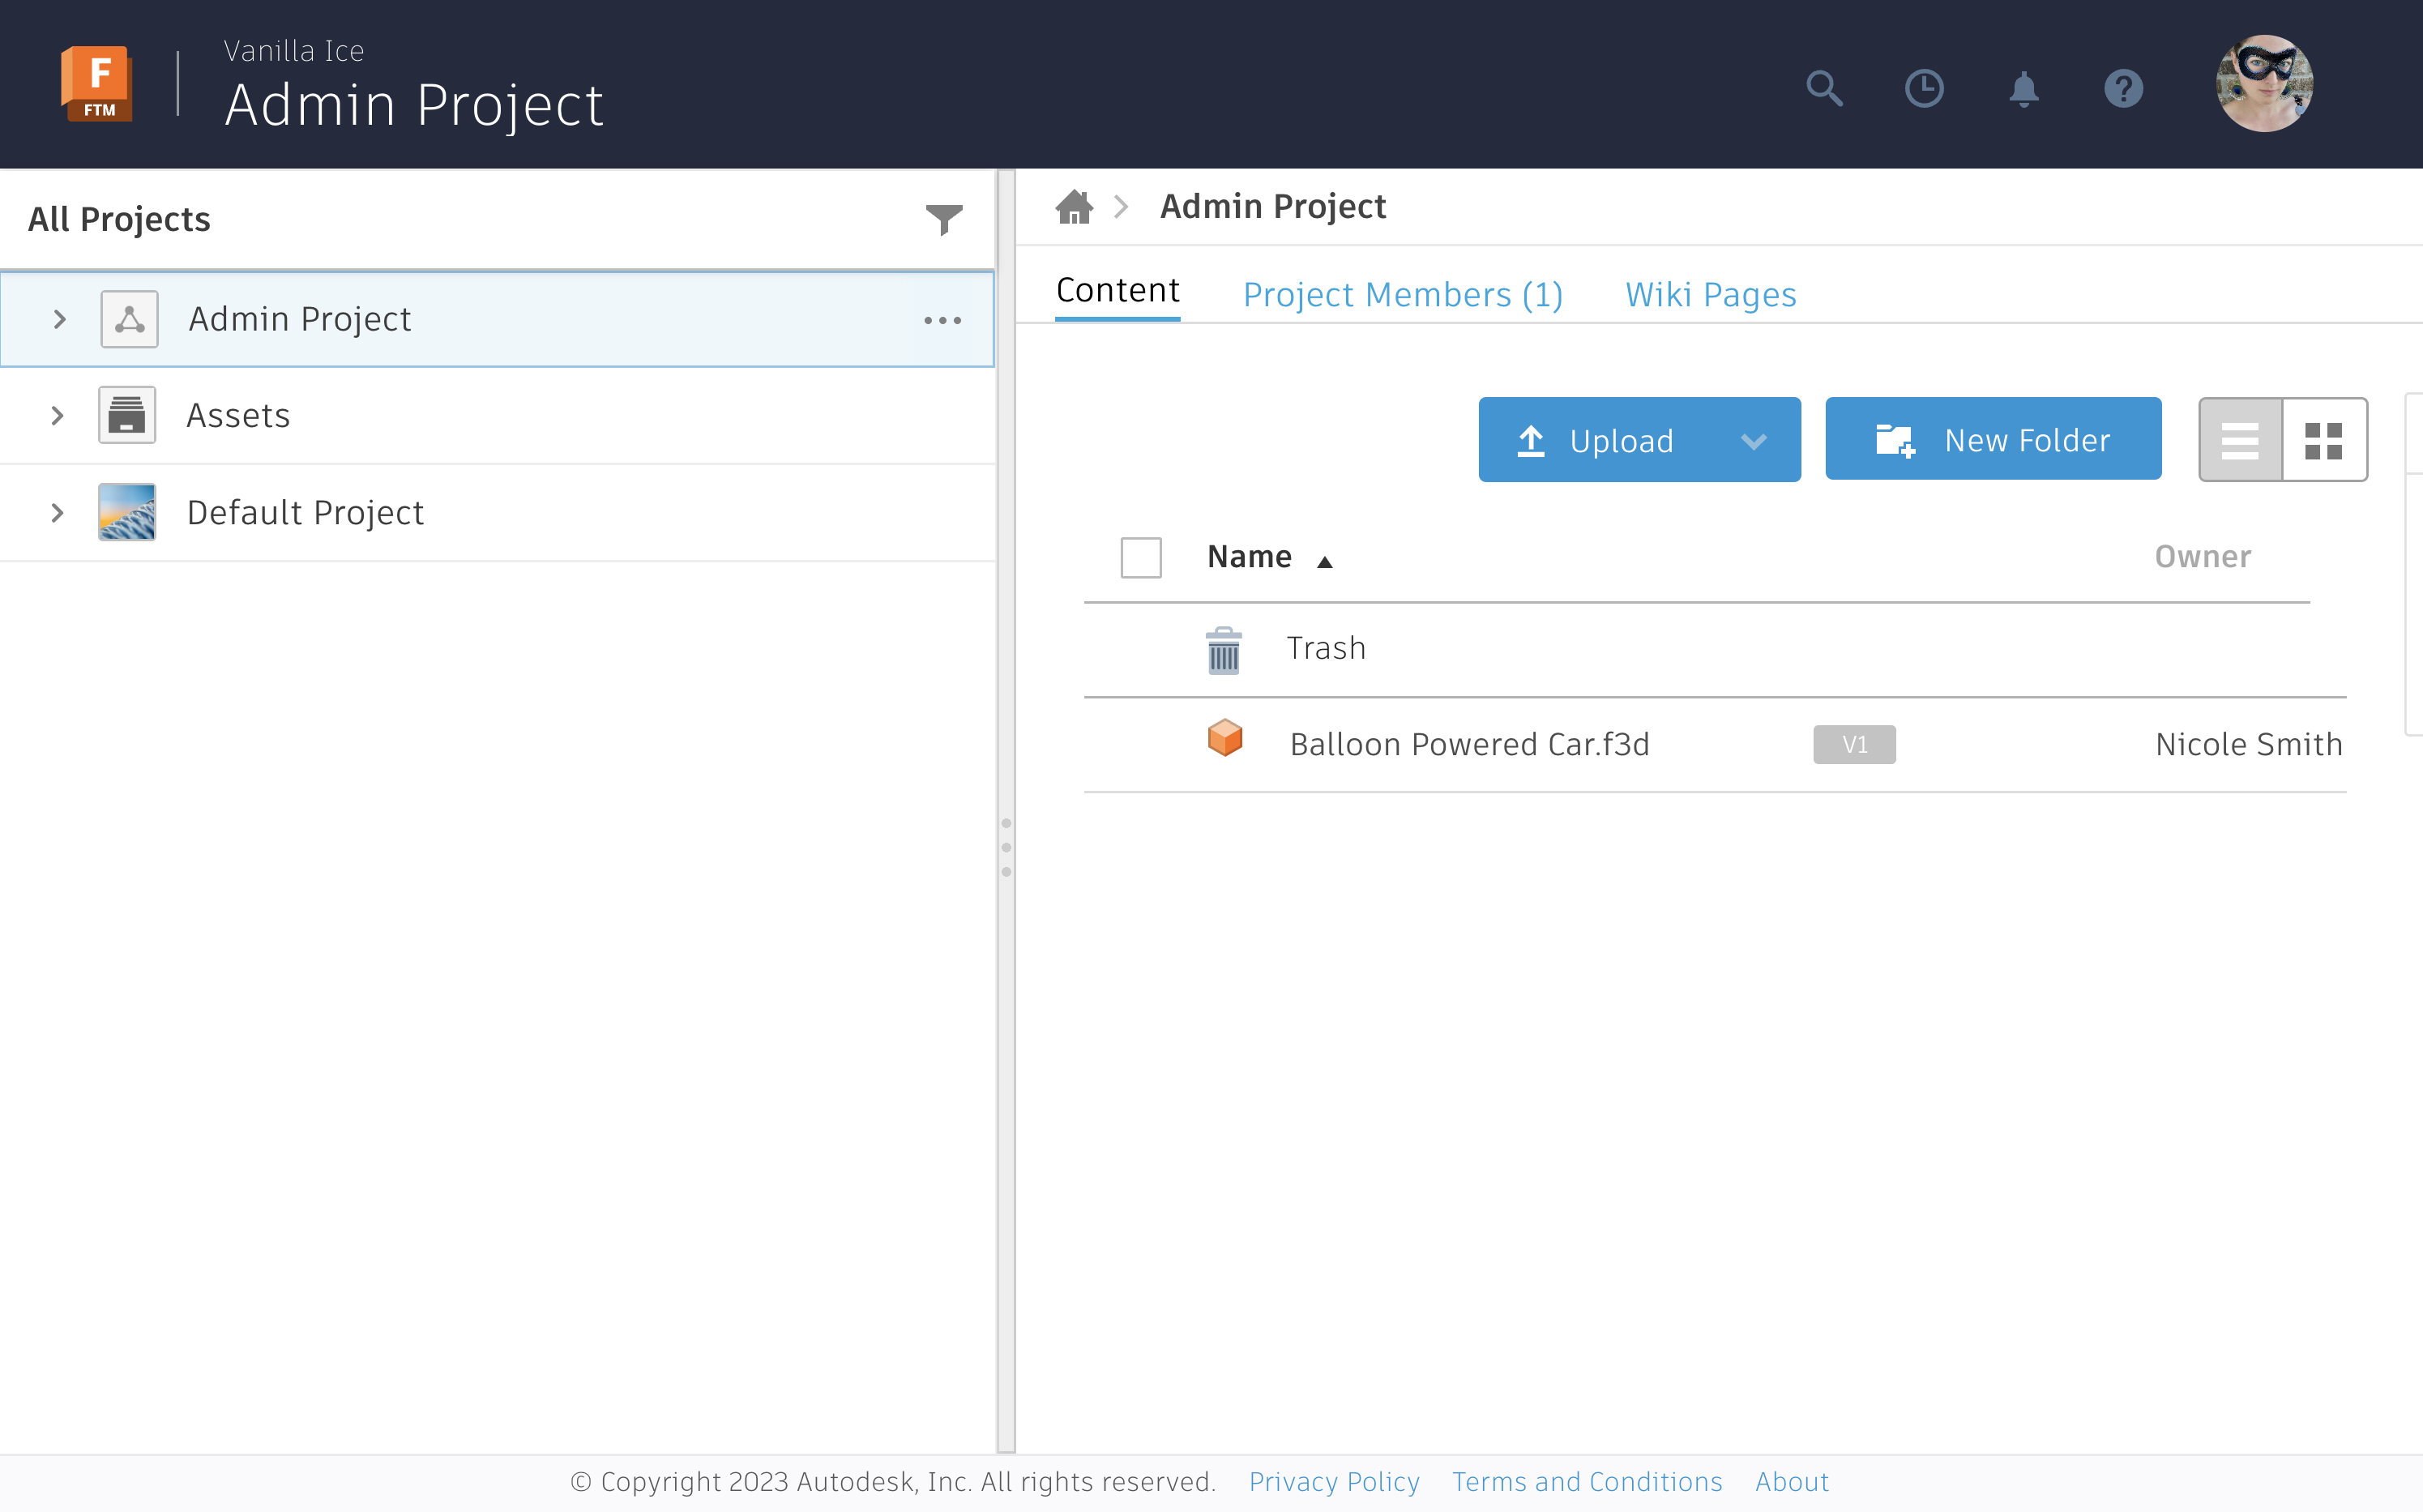Expand the Admin Project tree node
This screenshot has height=1512, width=2423.
pos(60,319)
